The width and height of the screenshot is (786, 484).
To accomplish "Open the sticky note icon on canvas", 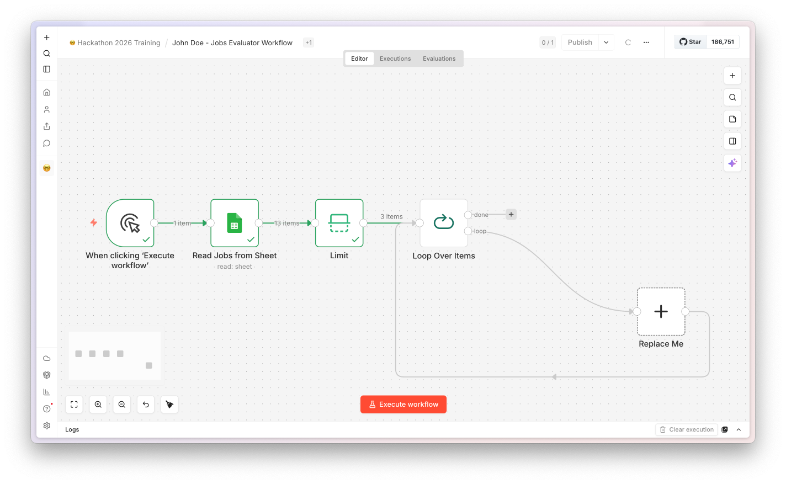I will click(x=732, y=119).
